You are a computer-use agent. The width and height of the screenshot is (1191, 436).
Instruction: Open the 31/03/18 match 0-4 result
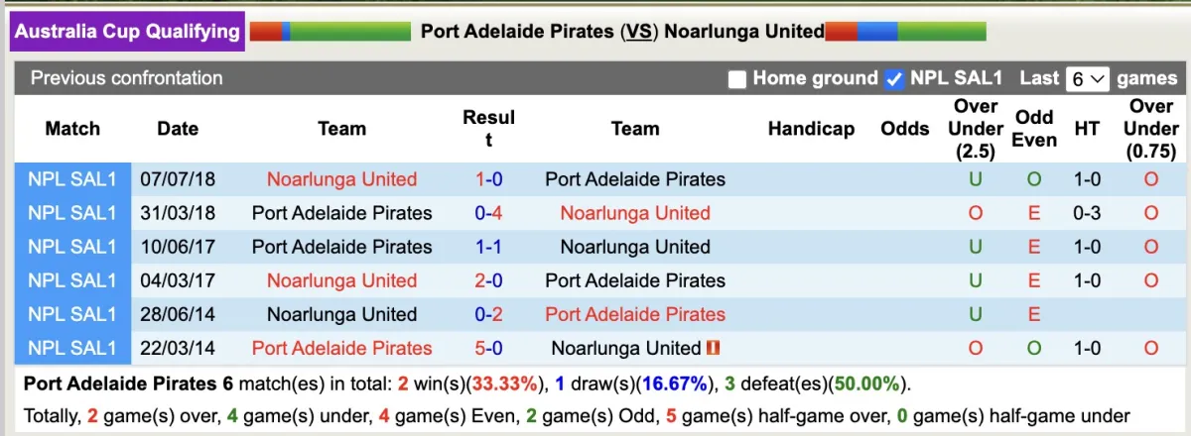coord(488,213)
